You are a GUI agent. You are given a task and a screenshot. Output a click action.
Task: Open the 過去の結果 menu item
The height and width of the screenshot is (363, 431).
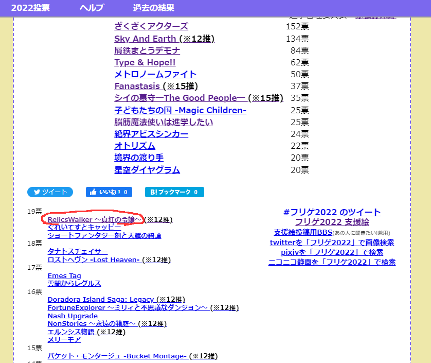click(153, 8)
